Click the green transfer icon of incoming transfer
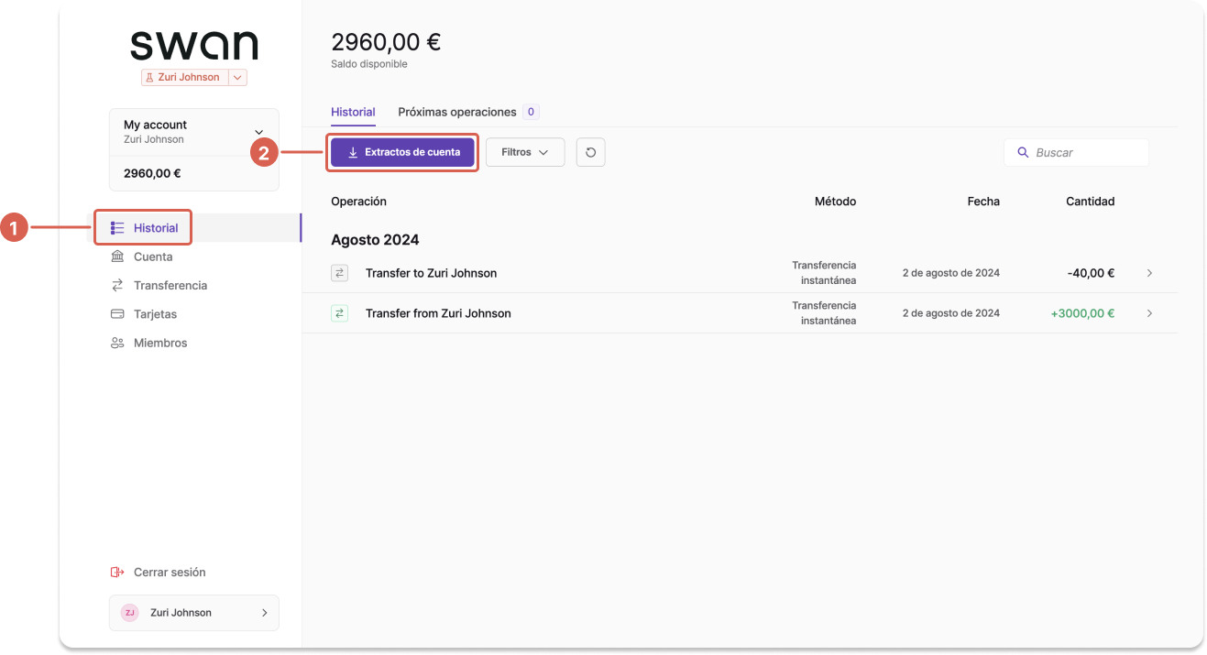 click(339, 313)
